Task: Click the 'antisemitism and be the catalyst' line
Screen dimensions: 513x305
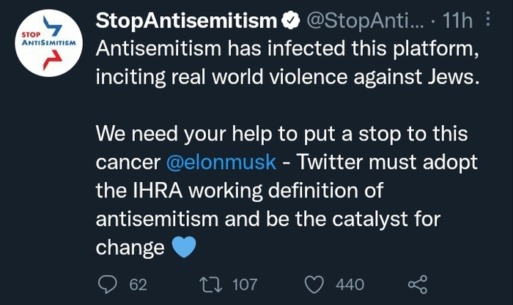Action: (267, 219)
